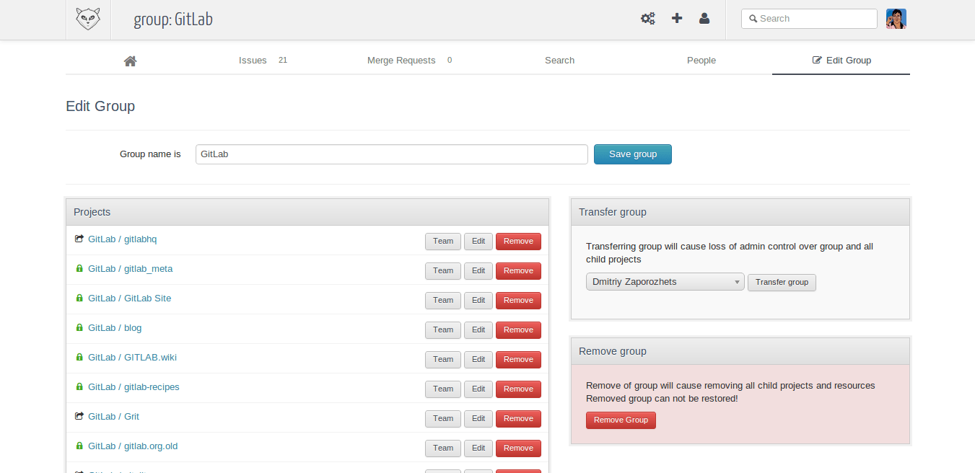Open the Merge Requests tab
This screenshot has width=975, height=473.
[x=401, y=61]
